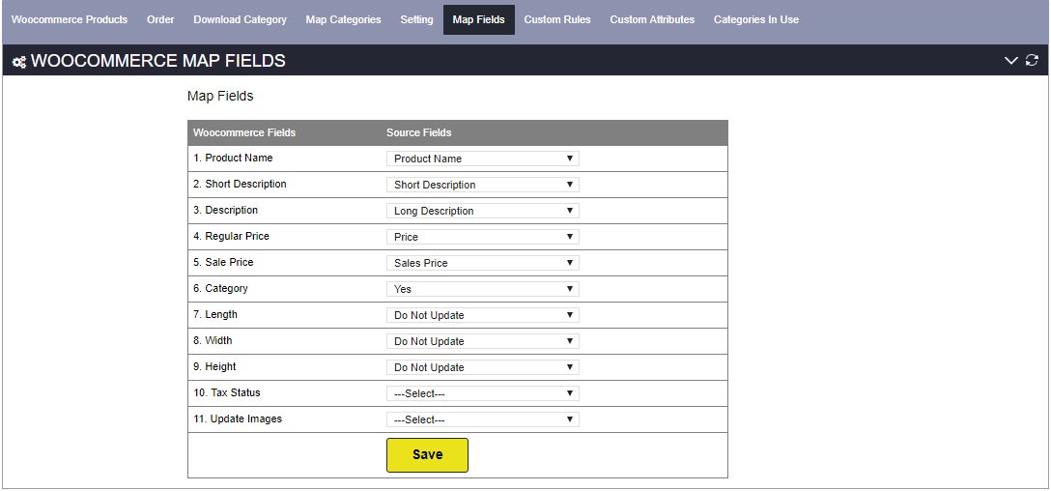The width and height of the screenshot is (1051, 491).
Task: Open the Description dropdown showing Long Description
Action: [483, 211]
